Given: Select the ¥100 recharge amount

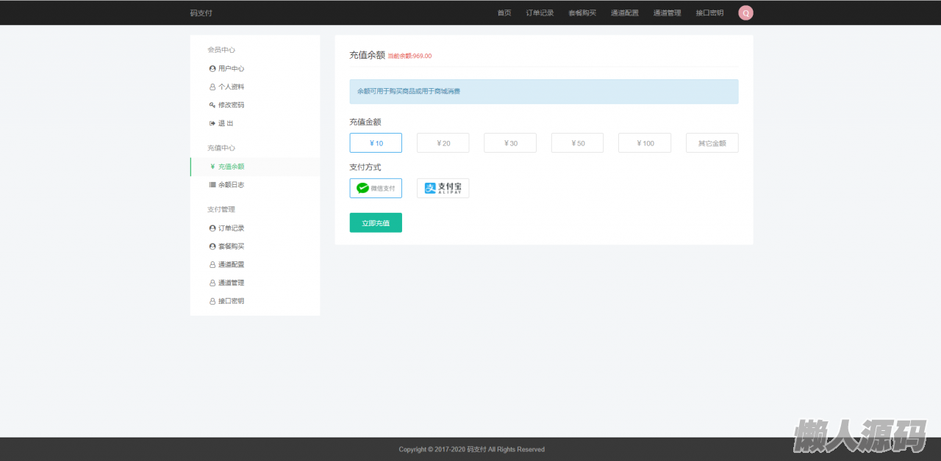Looking at the screenshot, I should coord(644,143).
